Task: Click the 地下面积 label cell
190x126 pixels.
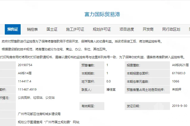Action: pos(92,82)
